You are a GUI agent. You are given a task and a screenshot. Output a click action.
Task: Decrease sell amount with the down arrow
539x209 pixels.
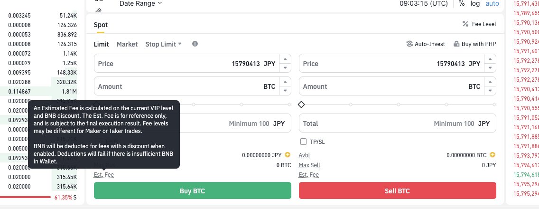point(490,90)
